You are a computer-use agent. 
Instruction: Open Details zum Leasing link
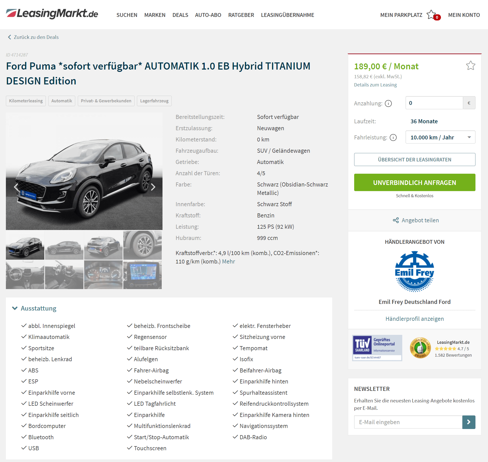click(x=375, y=85)
